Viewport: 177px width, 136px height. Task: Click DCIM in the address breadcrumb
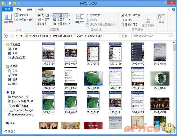(80, 36)
